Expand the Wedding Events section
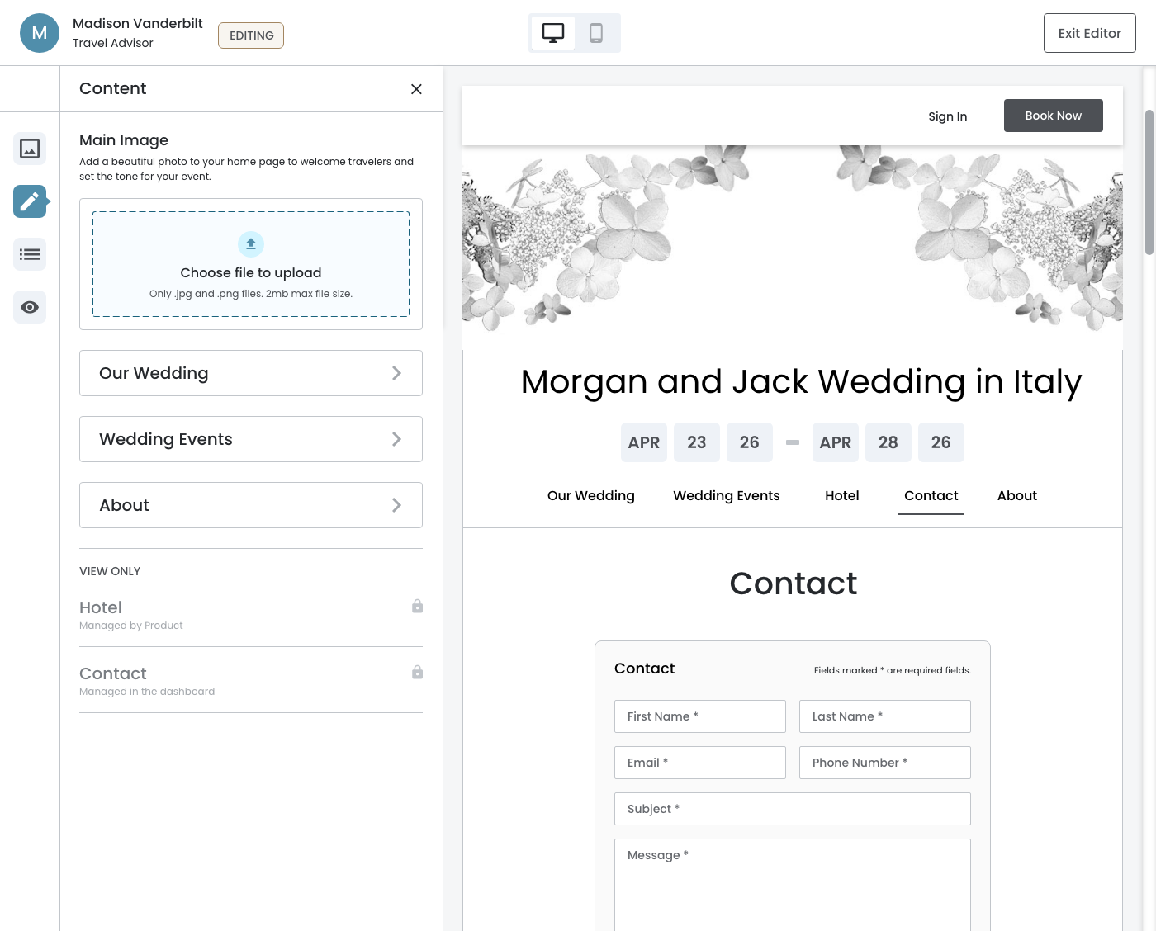The width and height of the screenshot is (1156, 931). coord(251,439)
